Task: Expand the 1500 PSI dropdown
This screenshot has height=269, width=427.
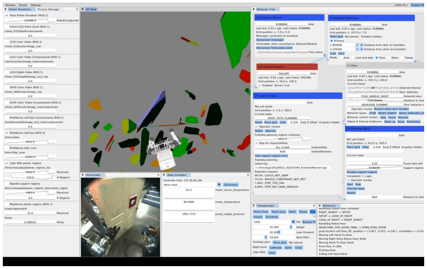Action: (293, 222)
